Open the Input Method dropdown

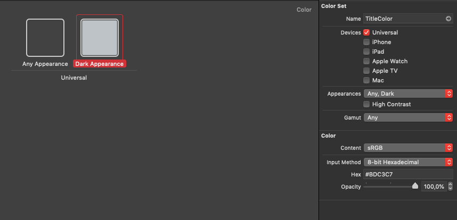pyautogui.click(x=408, y=162)
